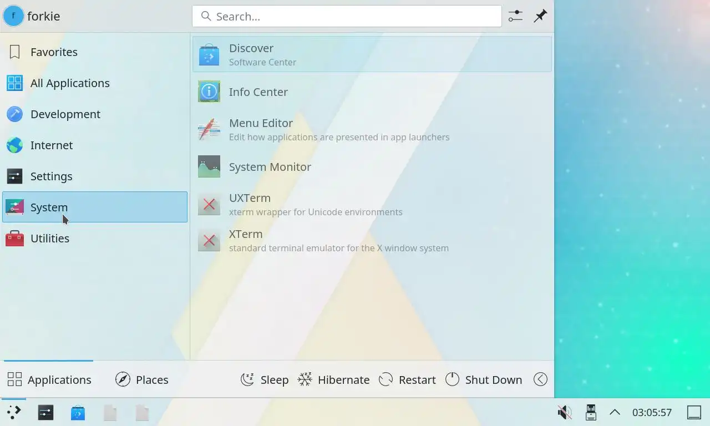Pin the launcher open
Screen dimensions: 710x426
point(540,16)
